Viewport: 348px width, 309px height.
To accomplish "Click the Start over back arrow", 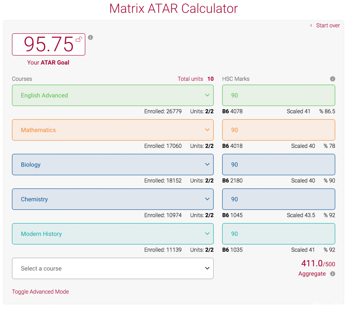I will 311,26.
